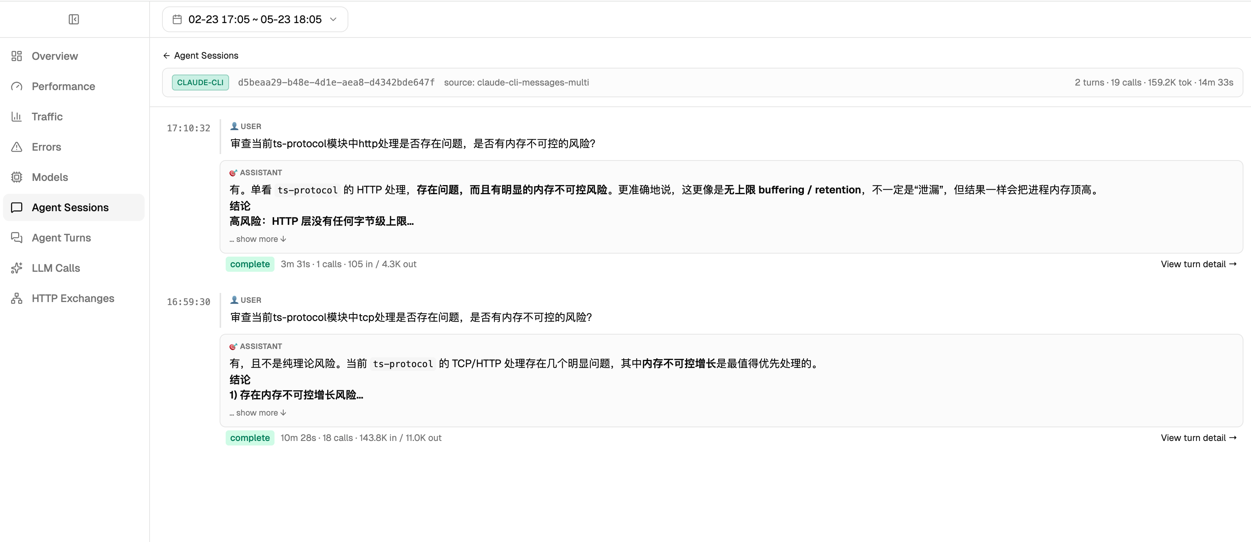Click the calendar icon in date picker
Image resolution: width=1251 pixels, height=542 pixels.
(x=177, y=19)
